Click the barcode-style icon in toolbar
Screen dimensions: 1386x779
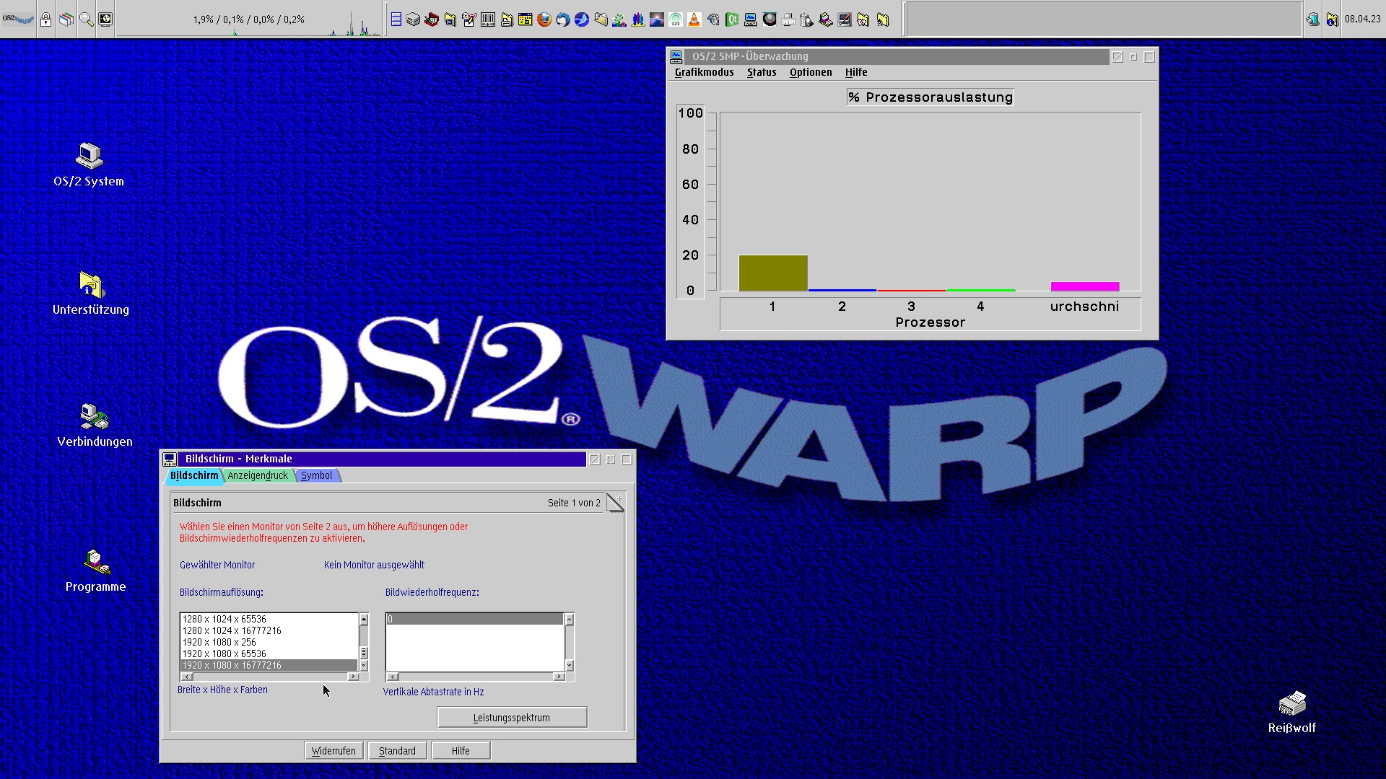coord(488,19)
